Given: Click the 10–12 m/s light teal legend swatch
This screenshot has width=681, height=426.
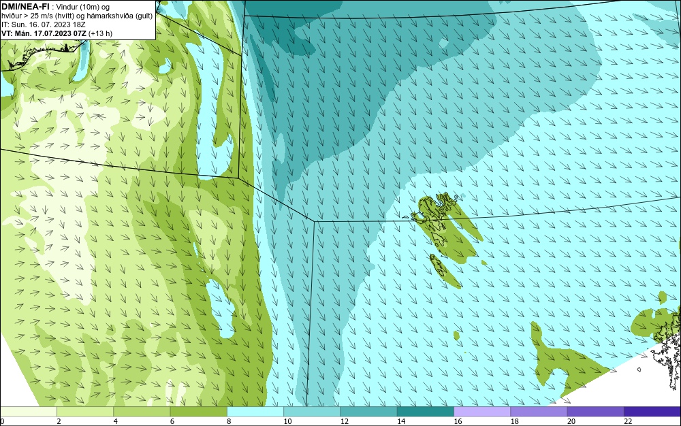Looking at the screenshot, I should pyautogui.click(x=312, y=412).
